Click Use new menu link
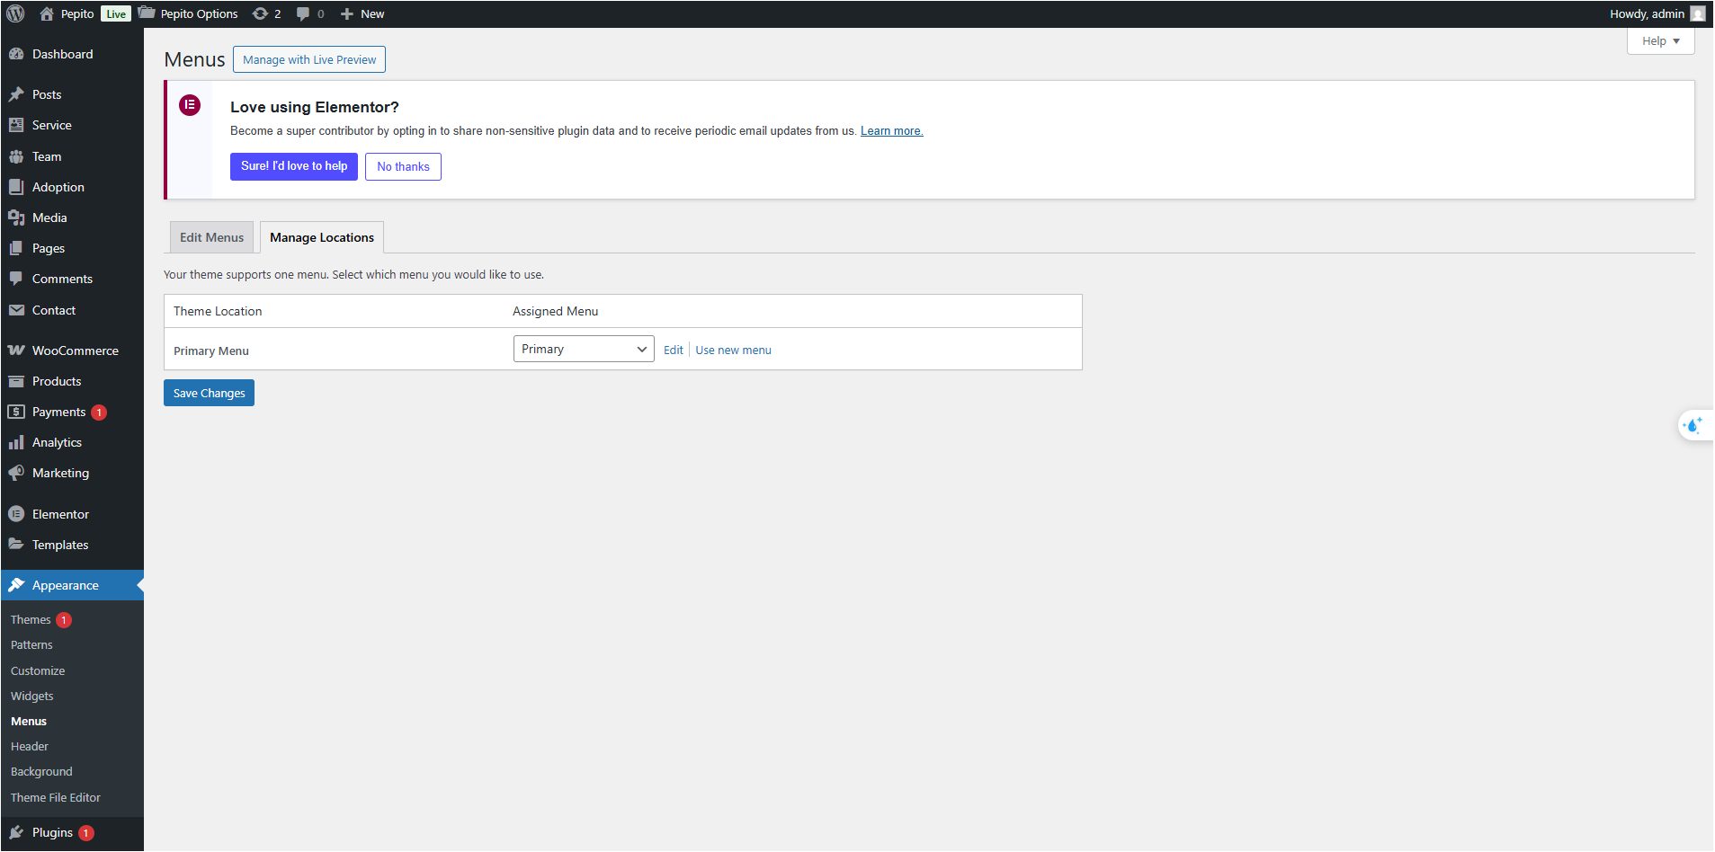This screenshot has width=1715, height=852. (733, 351)
